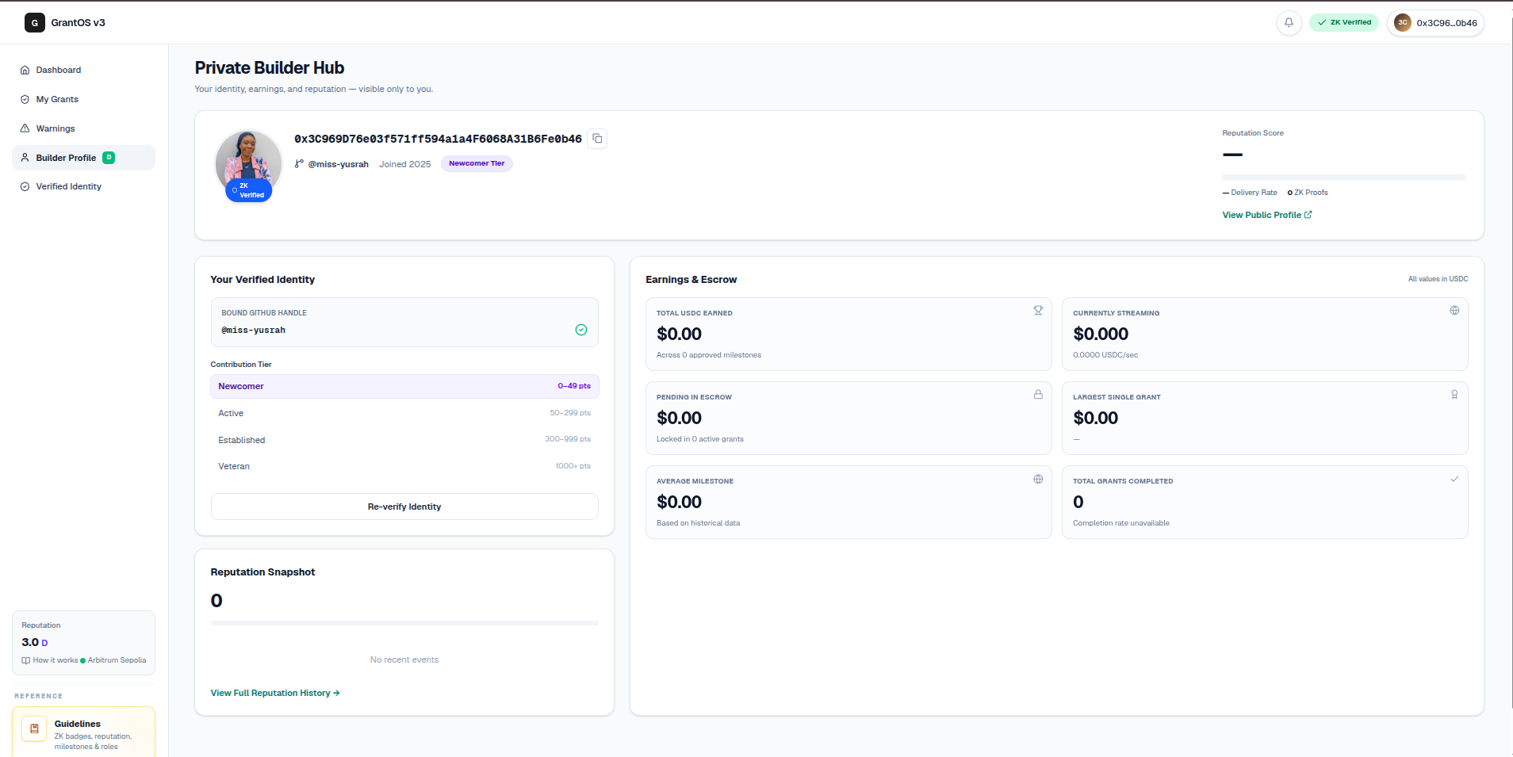Viewport: 1513px width, 757px height.
Task: Select the Active tier row
Action: (x=404, y=413)
